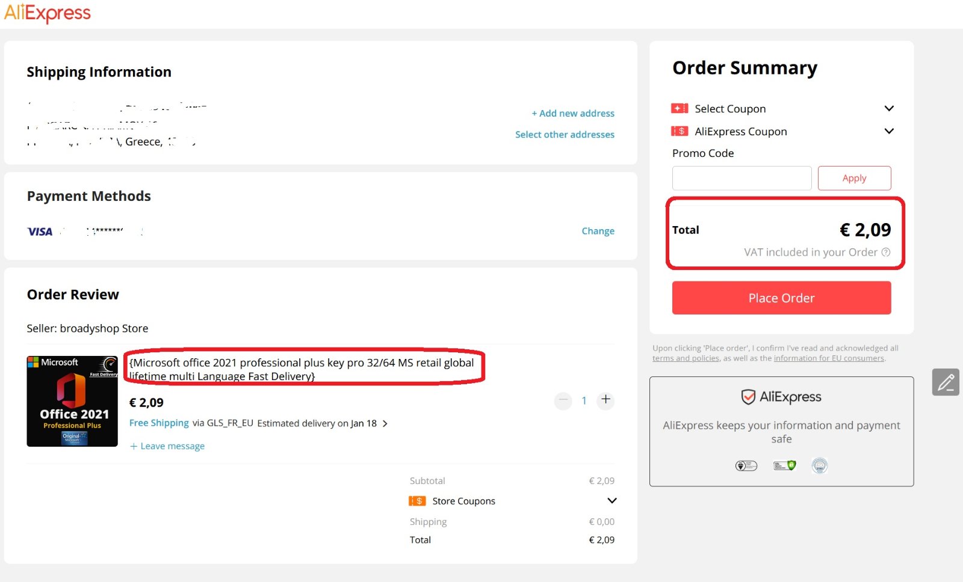Image resolution: width=963 pixels, height=582 pixels.
Task: Click the round blue certification seal
Action: (820, 465)
